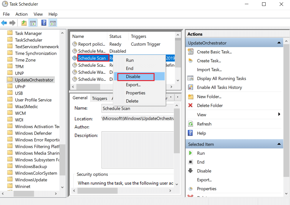The height and width of the screenshot is (205, 290).
Task: Choose Run in the context menu
Action: point(139,60)
